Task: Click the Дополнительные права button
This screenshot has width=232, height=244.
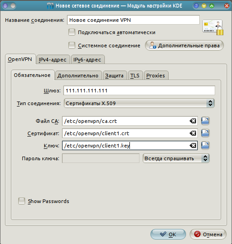Action: (x=184, y=46)
